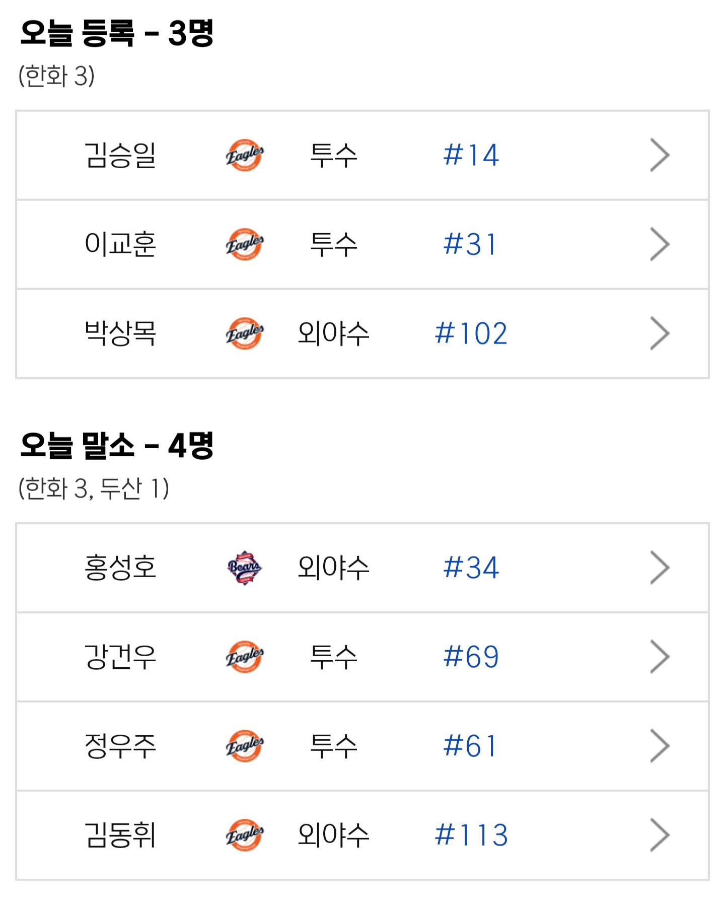Screen dimensions: 725x906
Task: Click the Eagles logo beside 김승일
Action: click(245, 155)
